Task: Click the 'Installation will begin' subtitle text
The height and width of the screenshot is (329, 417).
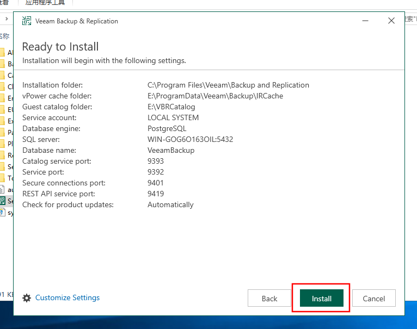Action: click(x=104, y=60)
